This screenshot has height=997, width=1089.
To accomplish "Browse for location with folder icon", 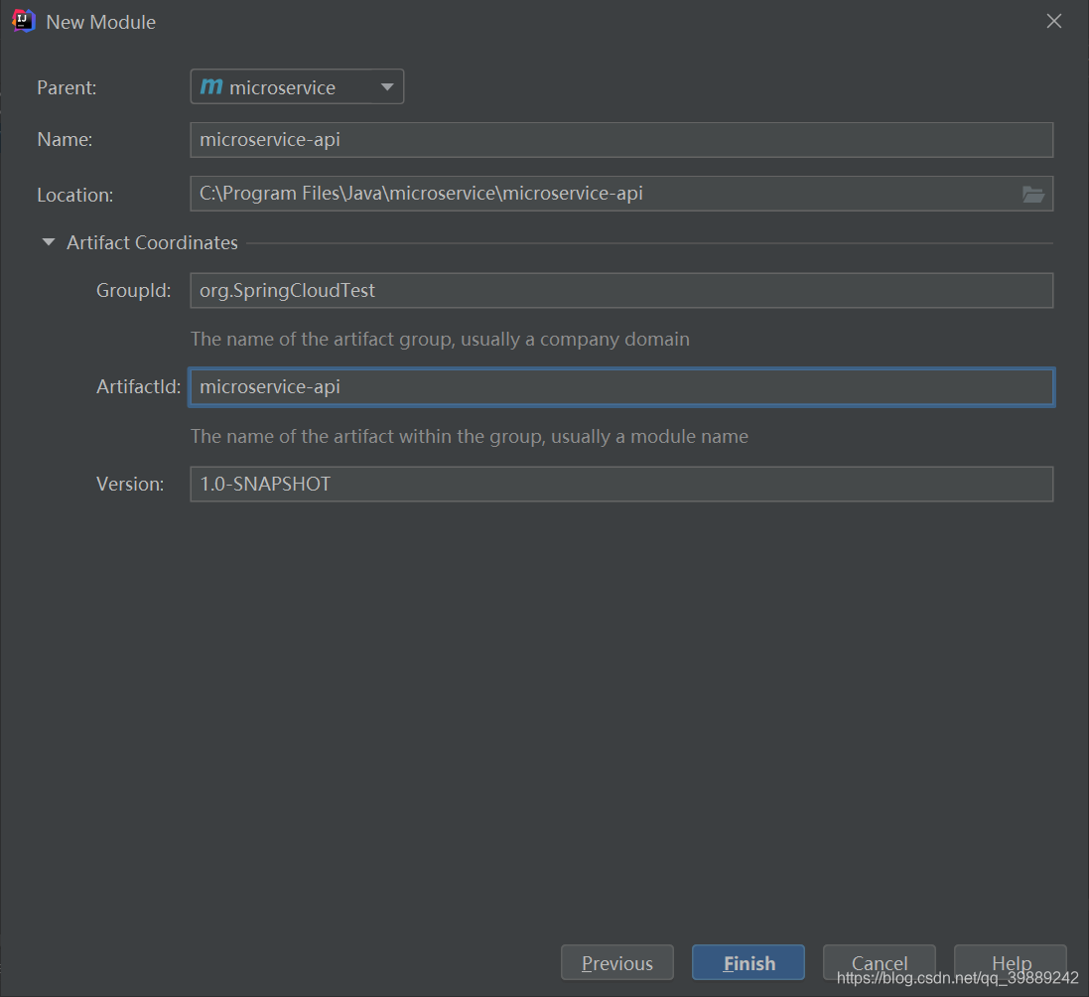I will (1033, 195).
